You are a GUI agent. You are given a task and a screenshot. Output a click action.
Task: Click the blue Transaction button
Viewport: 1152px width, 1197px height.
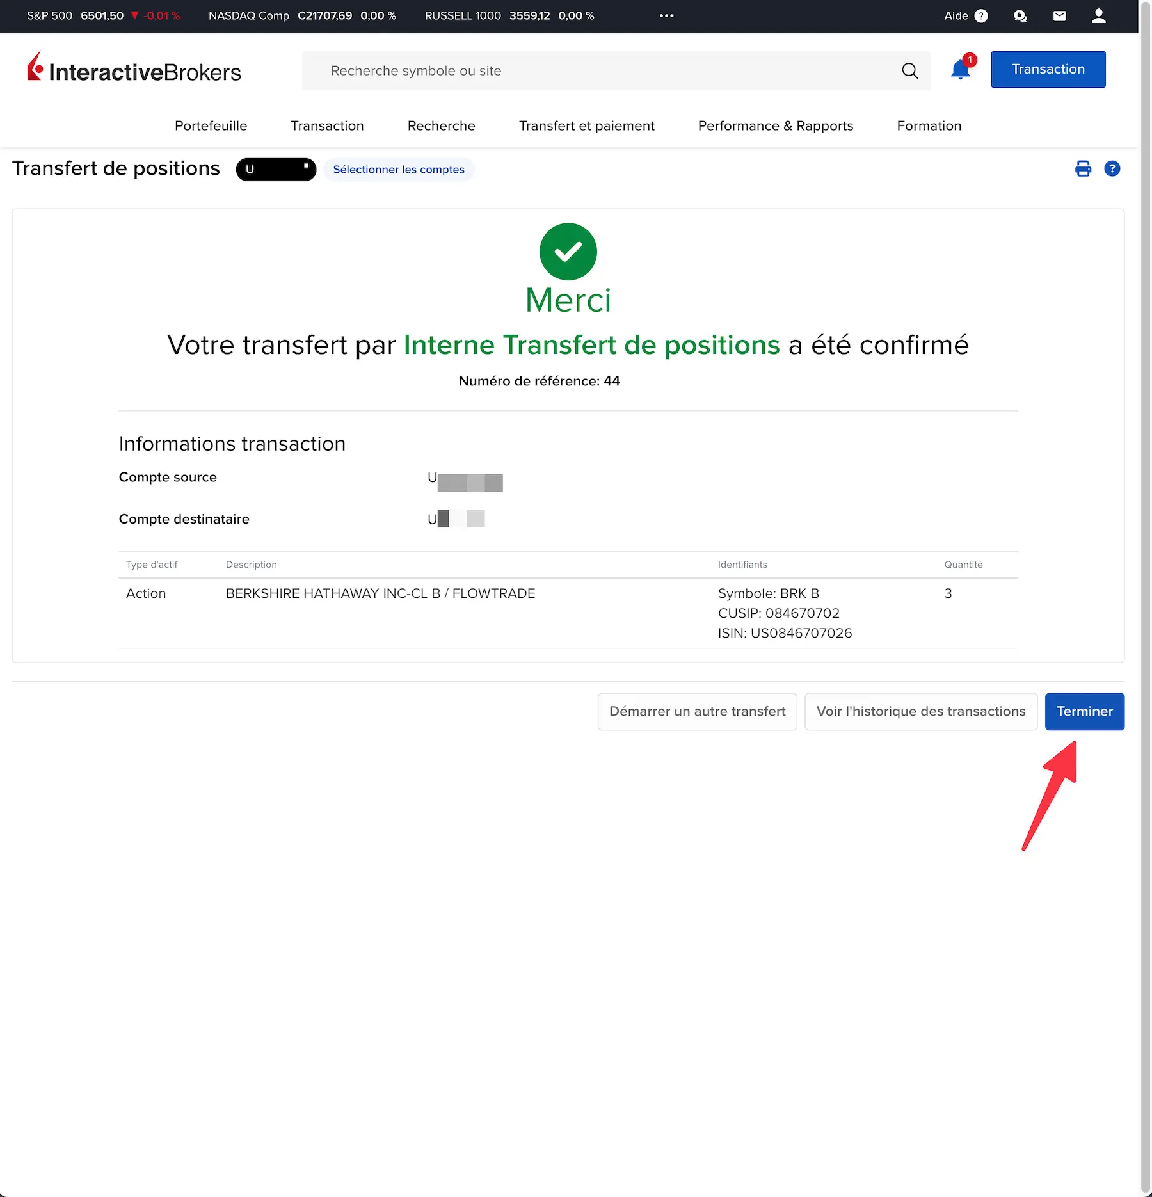(1048, 69)
